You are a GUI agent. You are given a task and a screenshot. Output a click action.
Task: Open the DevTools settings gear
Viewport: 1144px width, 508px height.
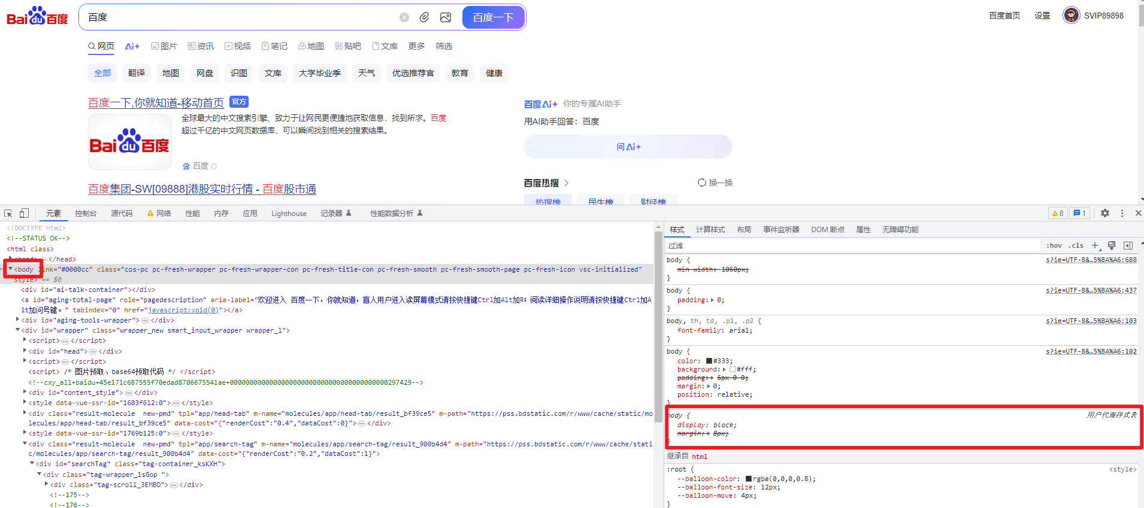pos(1105,213)
